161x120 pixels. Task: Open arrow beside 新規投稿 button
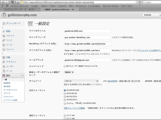coord(160,15)
